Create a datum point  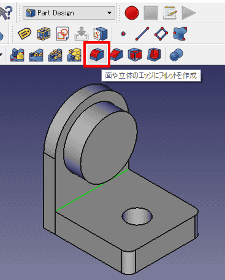123,34
